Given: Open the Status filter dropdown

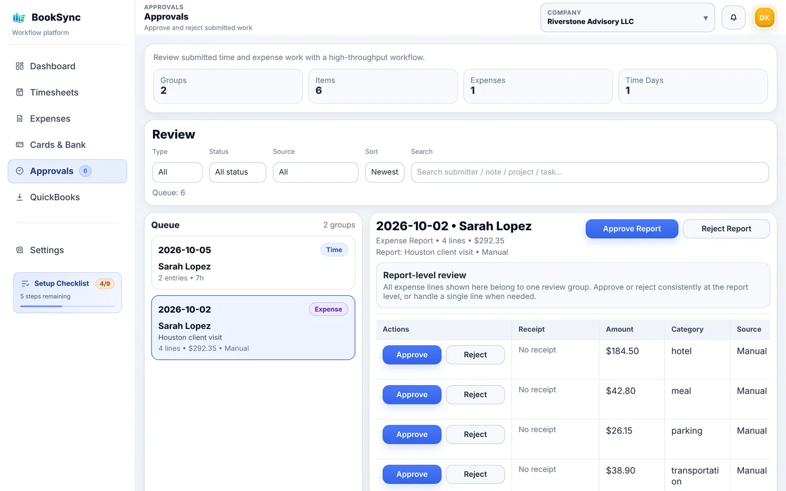Looking at the screenshot, I should [237, 172].
